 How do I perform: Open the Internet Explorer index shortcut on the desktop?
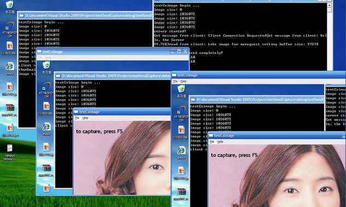[10, 66]
